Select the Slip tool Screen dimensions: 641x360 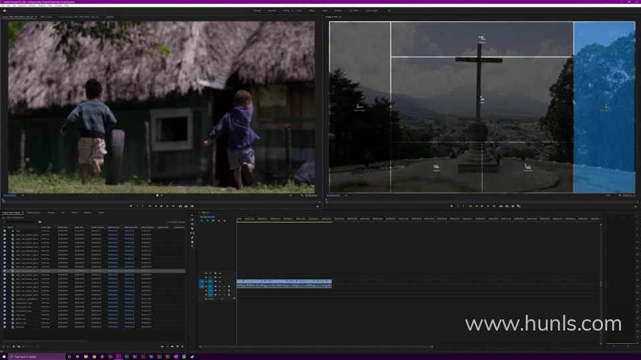[192, 233]
